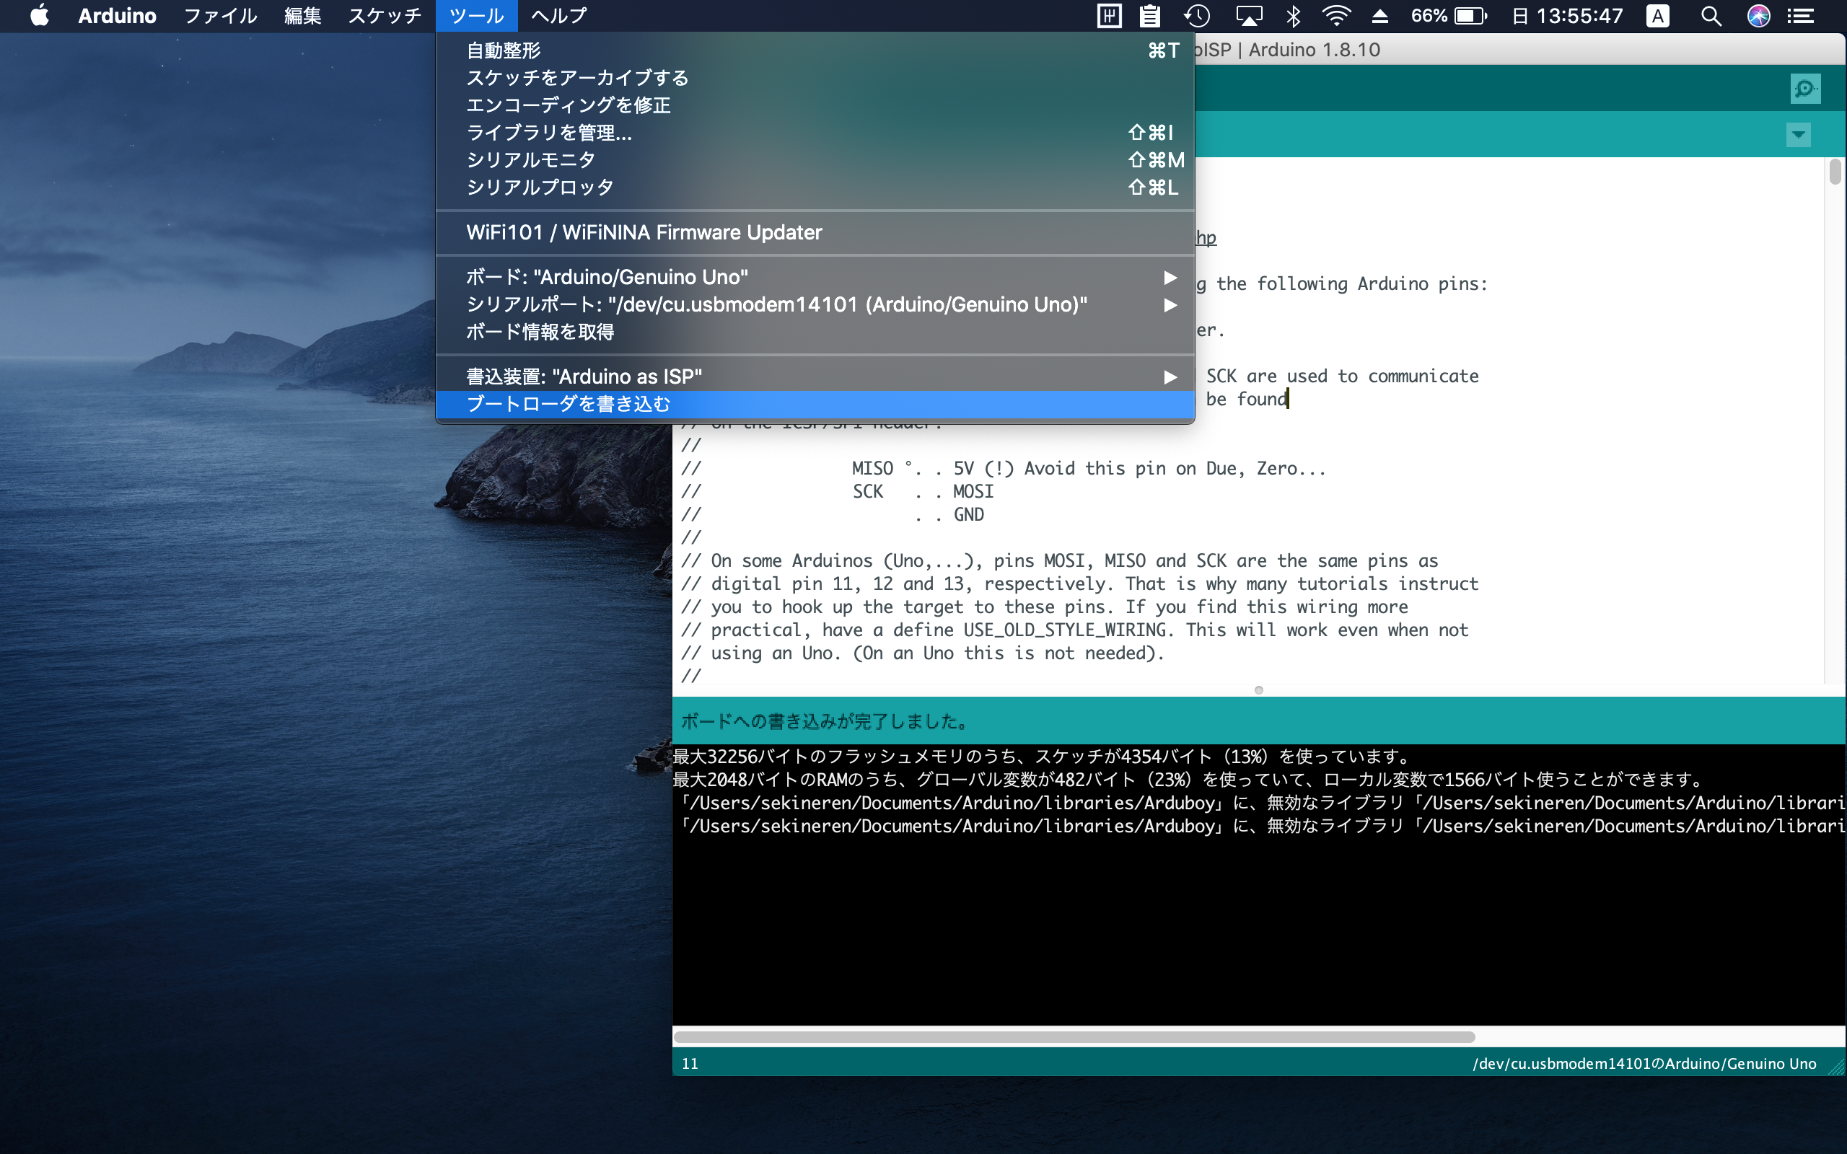This screenshot has width=1847, height=1154.
Task: Open the スケッチ menu in menu bar
Action: 385,16
